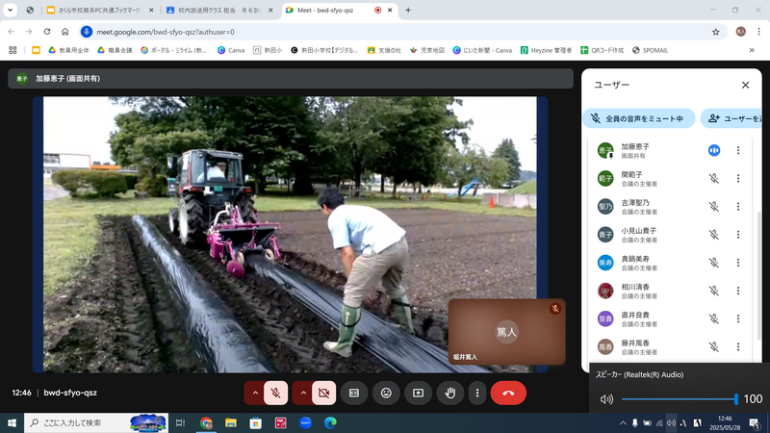Open more actions for 関範子

738,178
